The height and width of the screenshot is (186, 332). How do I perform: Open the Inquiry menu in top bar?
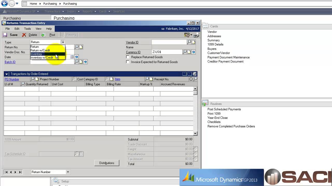point(73,11)
